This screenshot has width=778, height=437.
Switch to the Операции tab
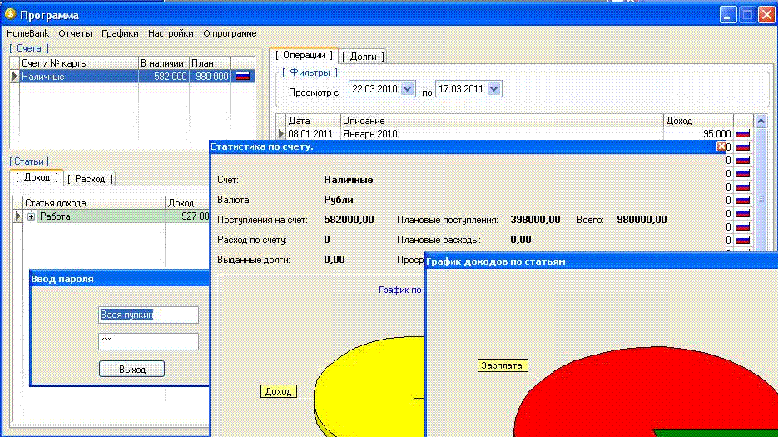(304, 55)
